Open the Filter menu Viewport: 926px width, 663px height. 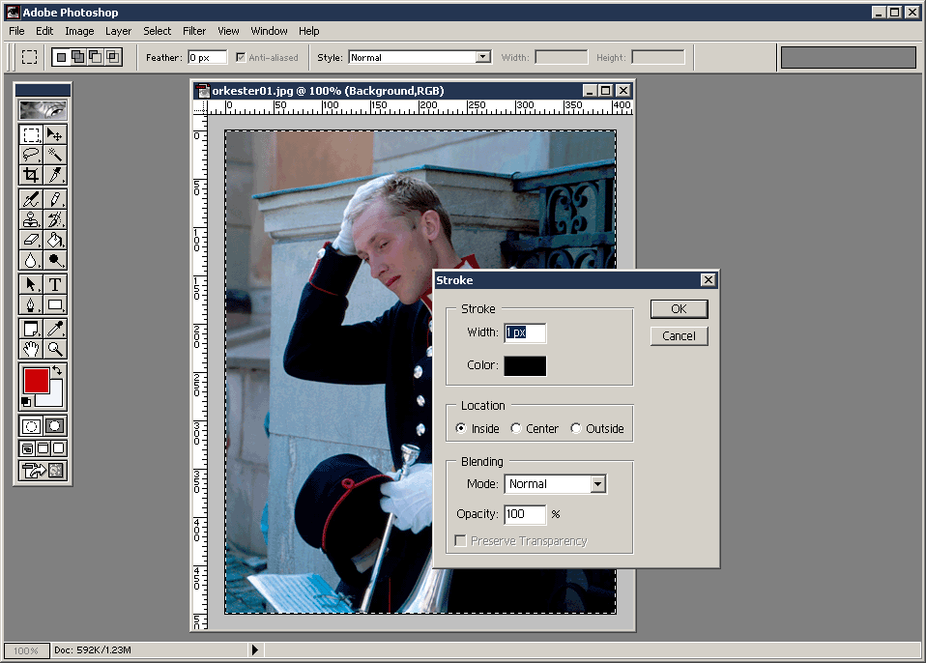[194, 31]
